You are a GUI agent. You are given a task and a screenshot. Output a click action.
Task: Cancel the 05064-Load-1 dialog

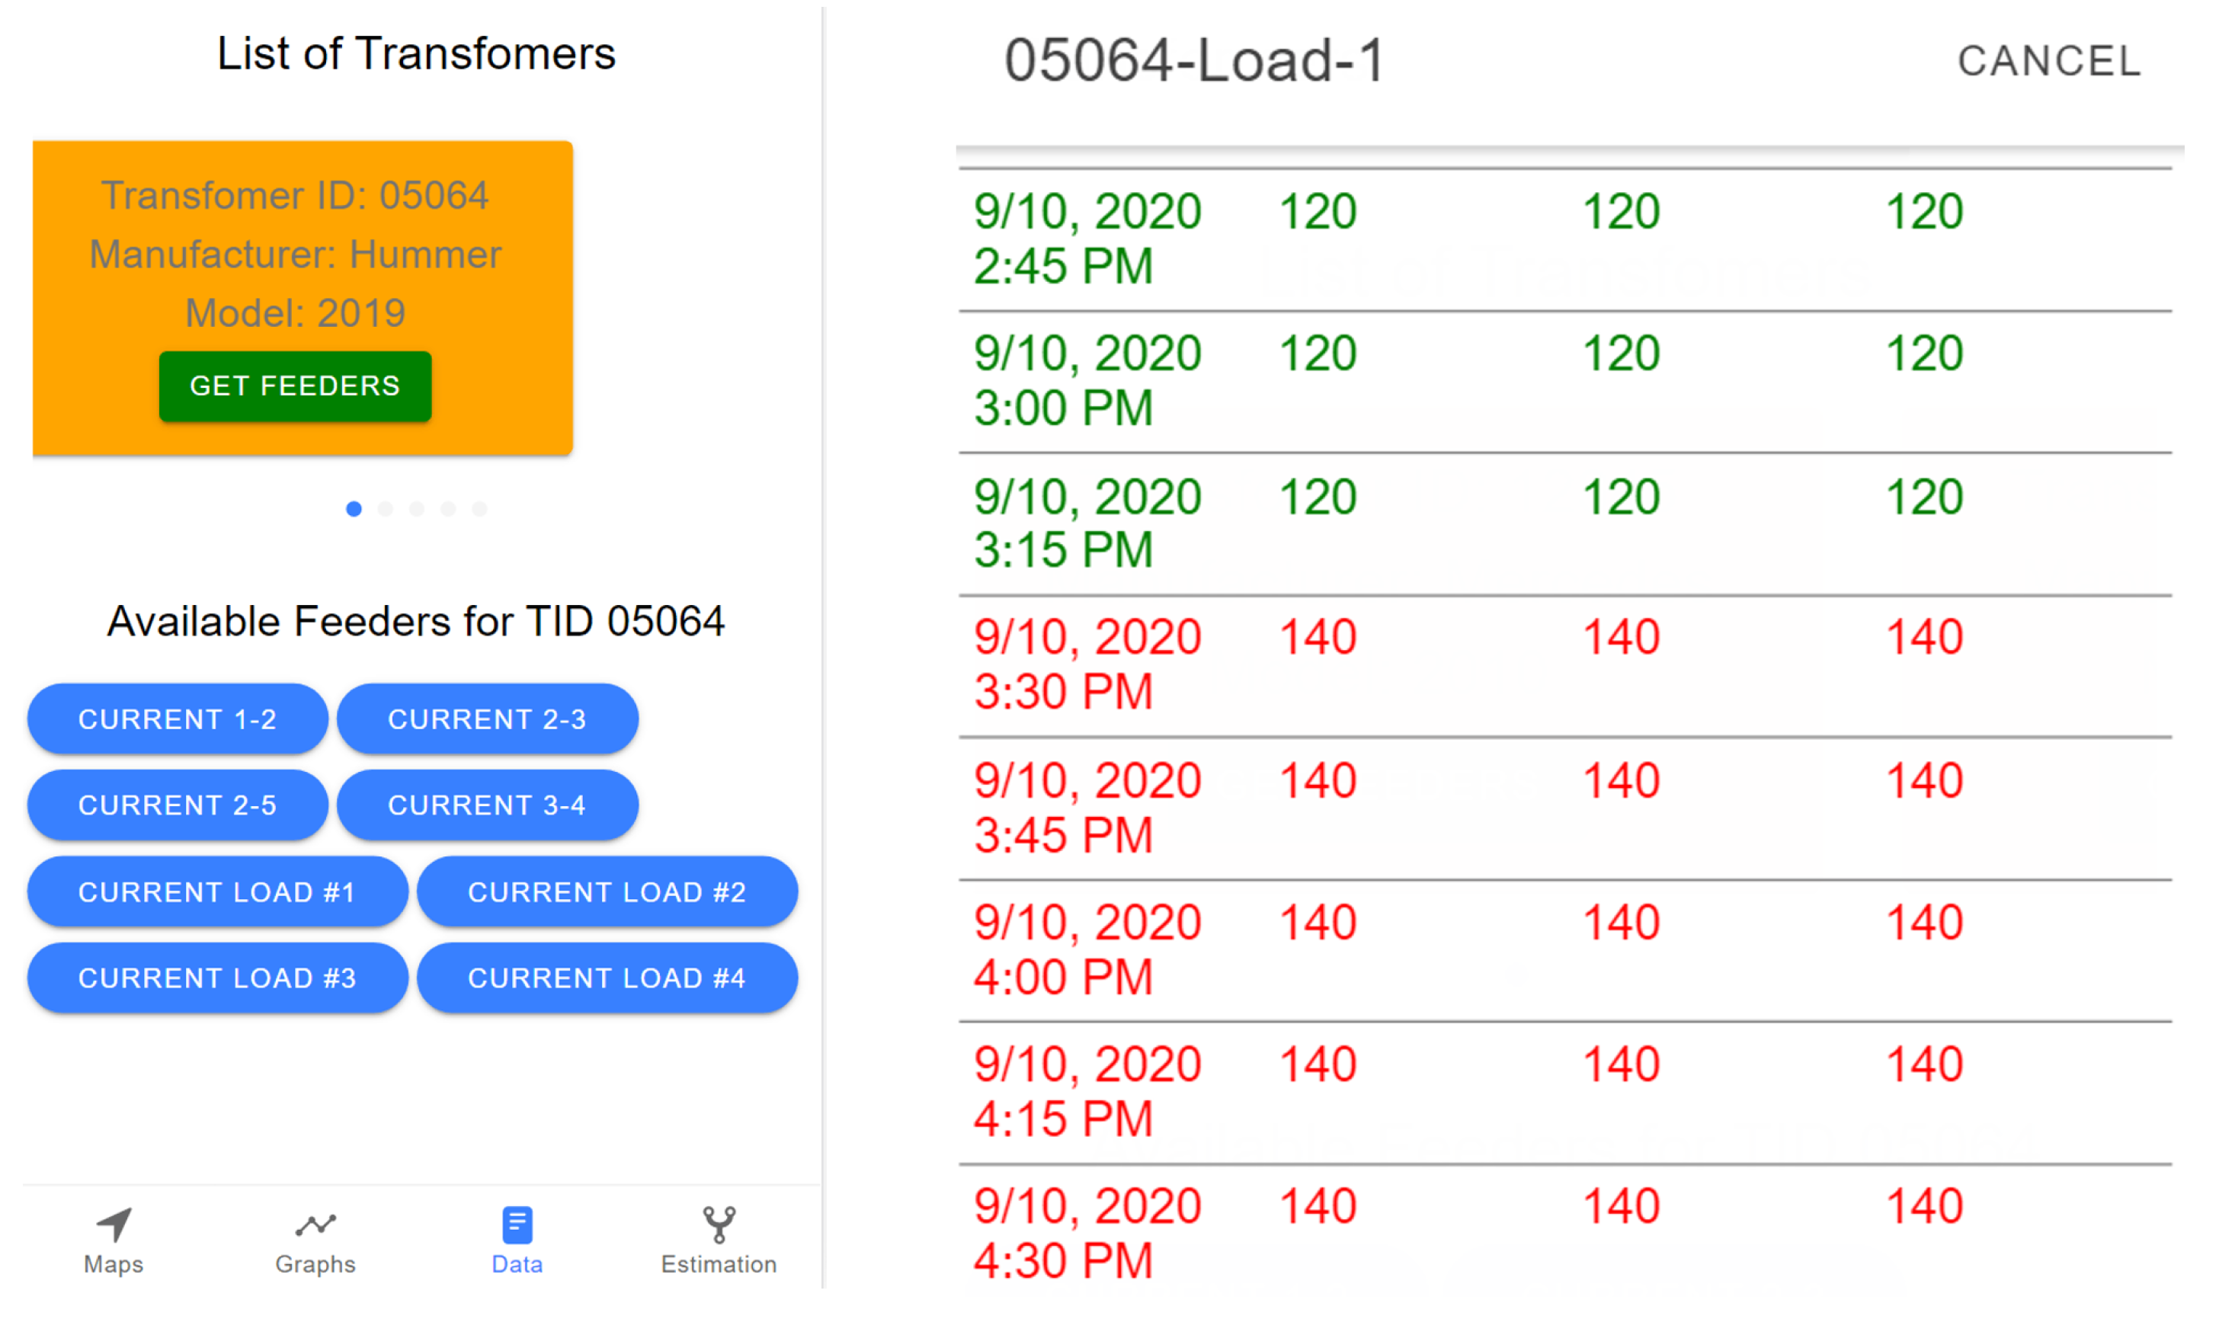[x=2050, y=62]
